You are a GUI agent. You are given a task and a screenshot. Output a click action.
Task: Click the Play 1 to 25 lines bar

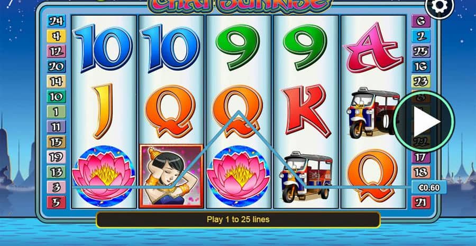coord(238,220)
